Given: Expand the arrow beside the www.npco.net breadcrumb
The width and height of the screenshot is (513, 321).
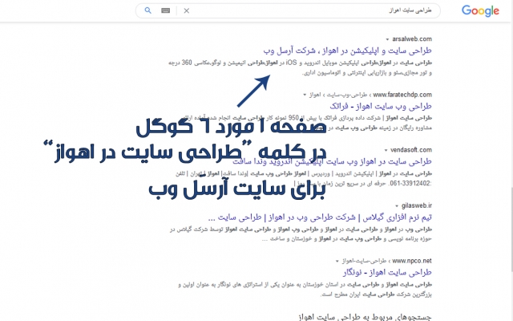Looking at the screenshot, I should pyautogui.click(x=337, y=262).
